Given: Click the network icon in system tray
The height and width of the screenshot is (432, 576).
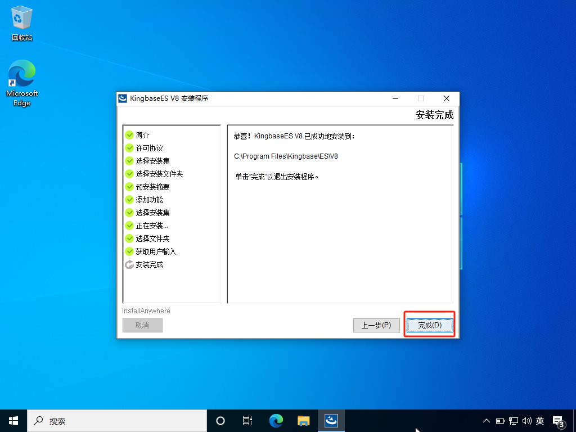Looking at the screenshot, I should pos(514,421).
